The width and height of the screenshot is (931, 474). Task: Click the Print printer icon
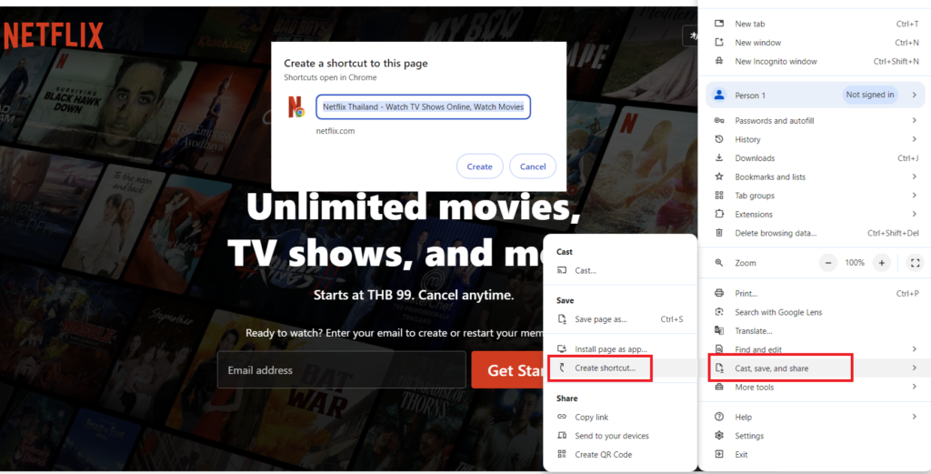pyautogui.click(x=719, y=294)
